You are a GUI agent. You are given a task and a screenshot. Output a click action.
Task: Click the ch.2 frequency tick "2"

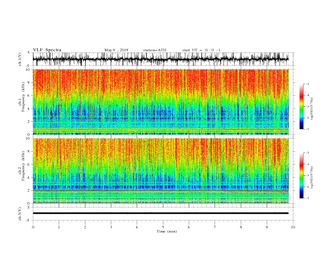point(29,190)
